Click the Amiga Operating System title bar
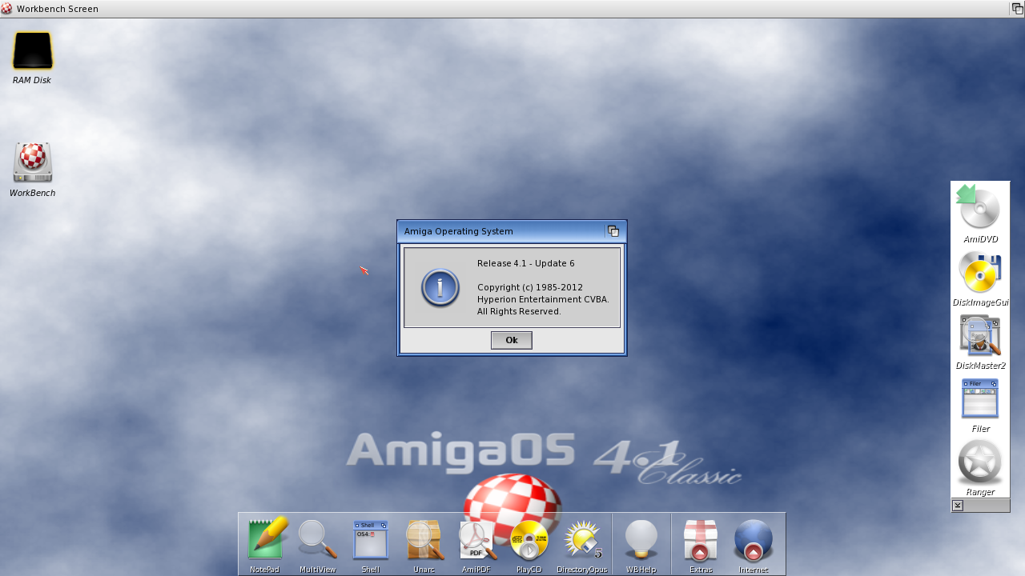The image size is (1025, 576). [502, 231]
